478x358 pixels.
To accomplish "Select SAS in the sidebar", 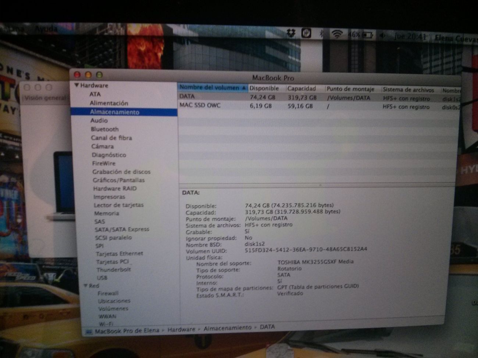I will click(x=100, y=221).
